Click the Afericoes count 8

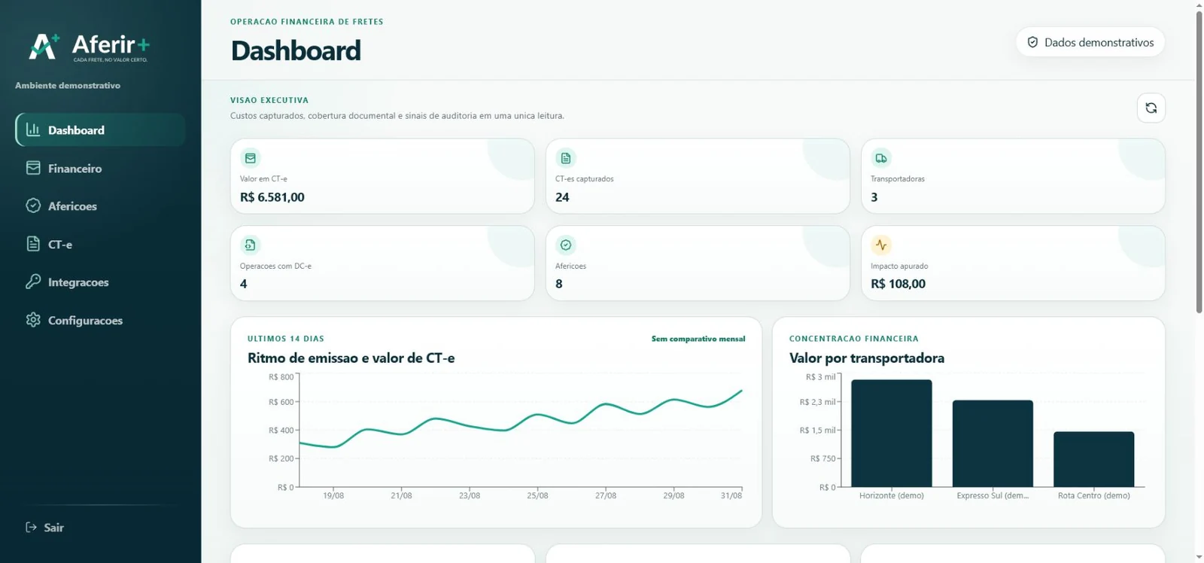coord(559,284)
